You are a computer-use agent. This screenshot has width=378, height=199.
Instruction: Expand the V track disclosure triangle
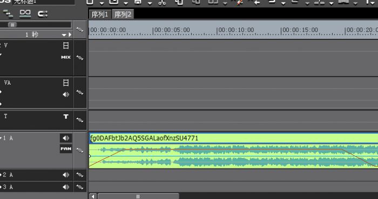tap(1, 55)
